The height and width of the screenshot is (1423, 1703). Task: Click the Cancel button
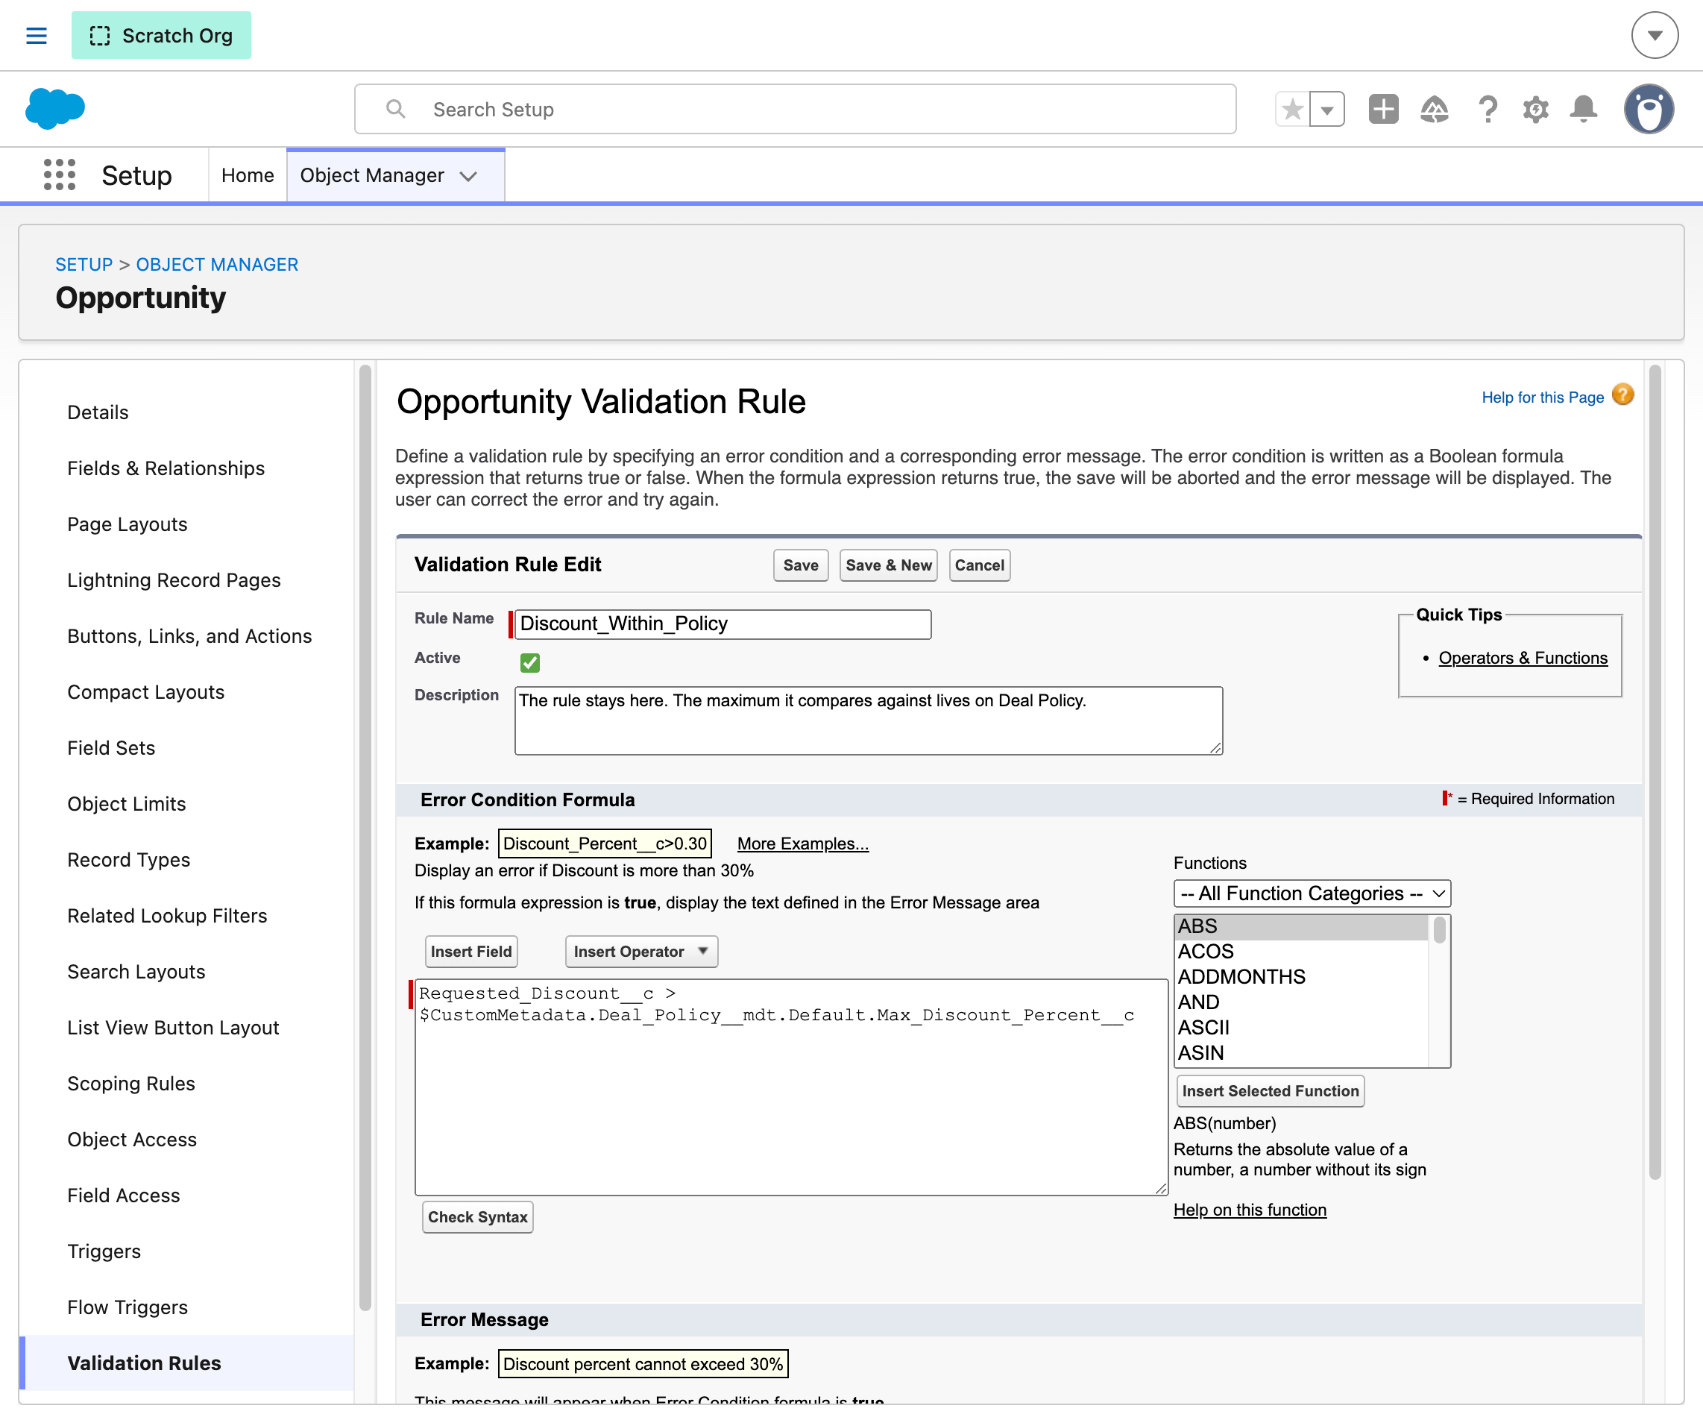(979, 565)
